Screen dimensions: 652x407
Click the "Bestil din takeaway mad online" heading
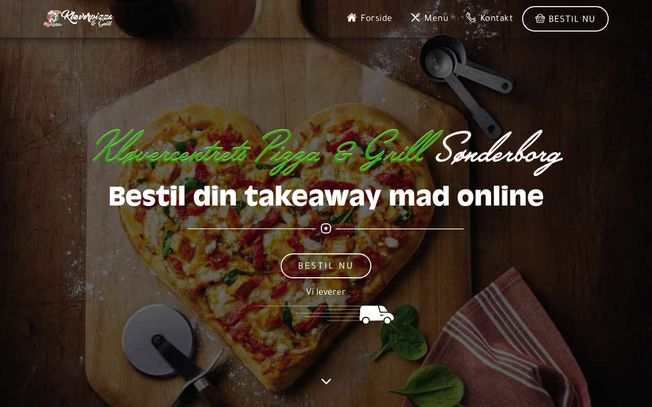(326, 197)
